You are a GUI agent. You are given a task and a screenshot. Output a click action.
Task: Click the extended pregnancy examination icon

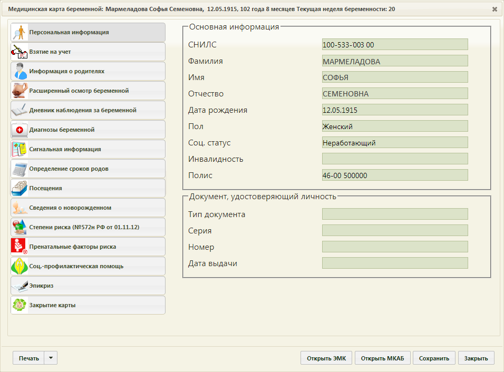(x=20, y=91)
